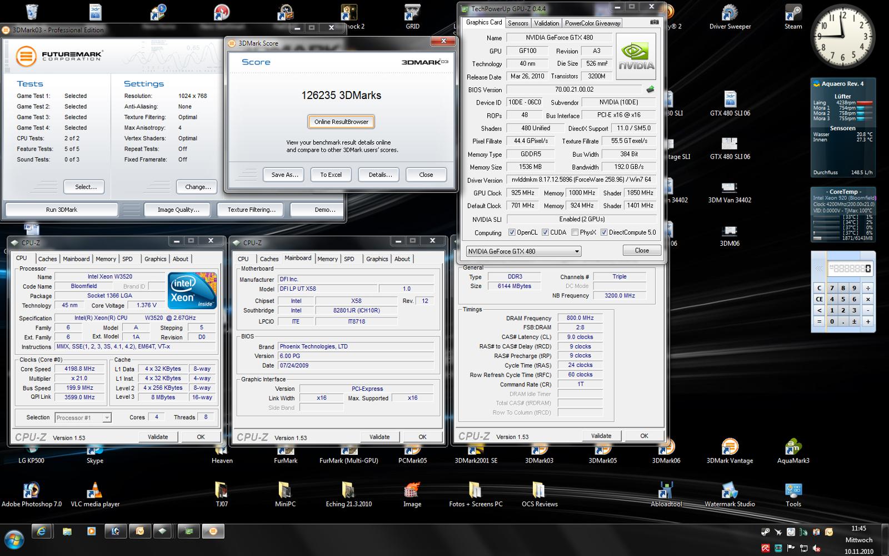Open the 3DM Van 34402 desktop file
This screenshot has width=889, height=556.
tap(730, 192)
